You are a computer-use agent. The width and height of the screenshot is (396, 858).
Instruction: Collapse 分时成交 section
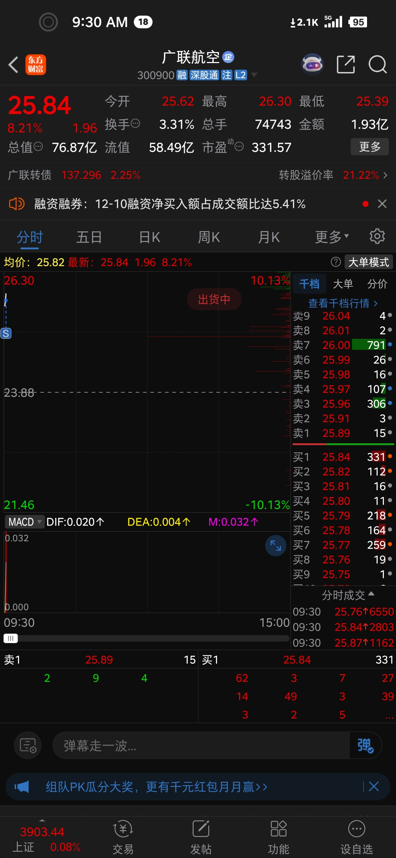(x=348, y=595)
